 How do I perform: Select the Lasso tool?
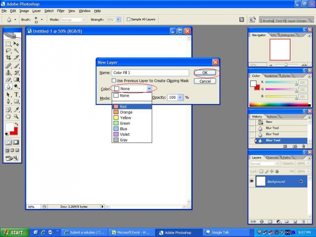tap(9, 50)
